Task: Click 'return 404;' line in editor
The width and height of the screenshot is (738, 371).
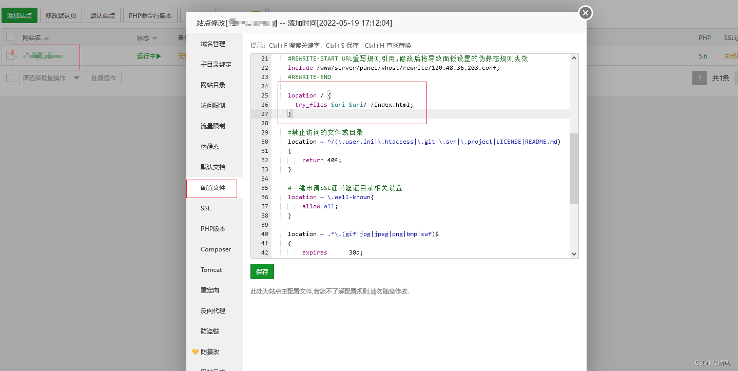Action: (x=322, y=160)
